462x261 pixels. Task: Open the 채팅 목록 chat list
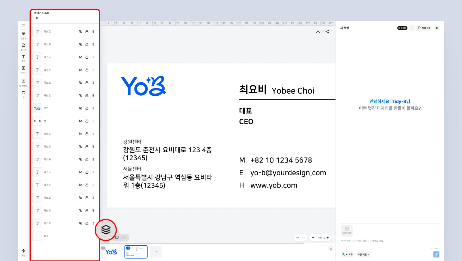424,28
